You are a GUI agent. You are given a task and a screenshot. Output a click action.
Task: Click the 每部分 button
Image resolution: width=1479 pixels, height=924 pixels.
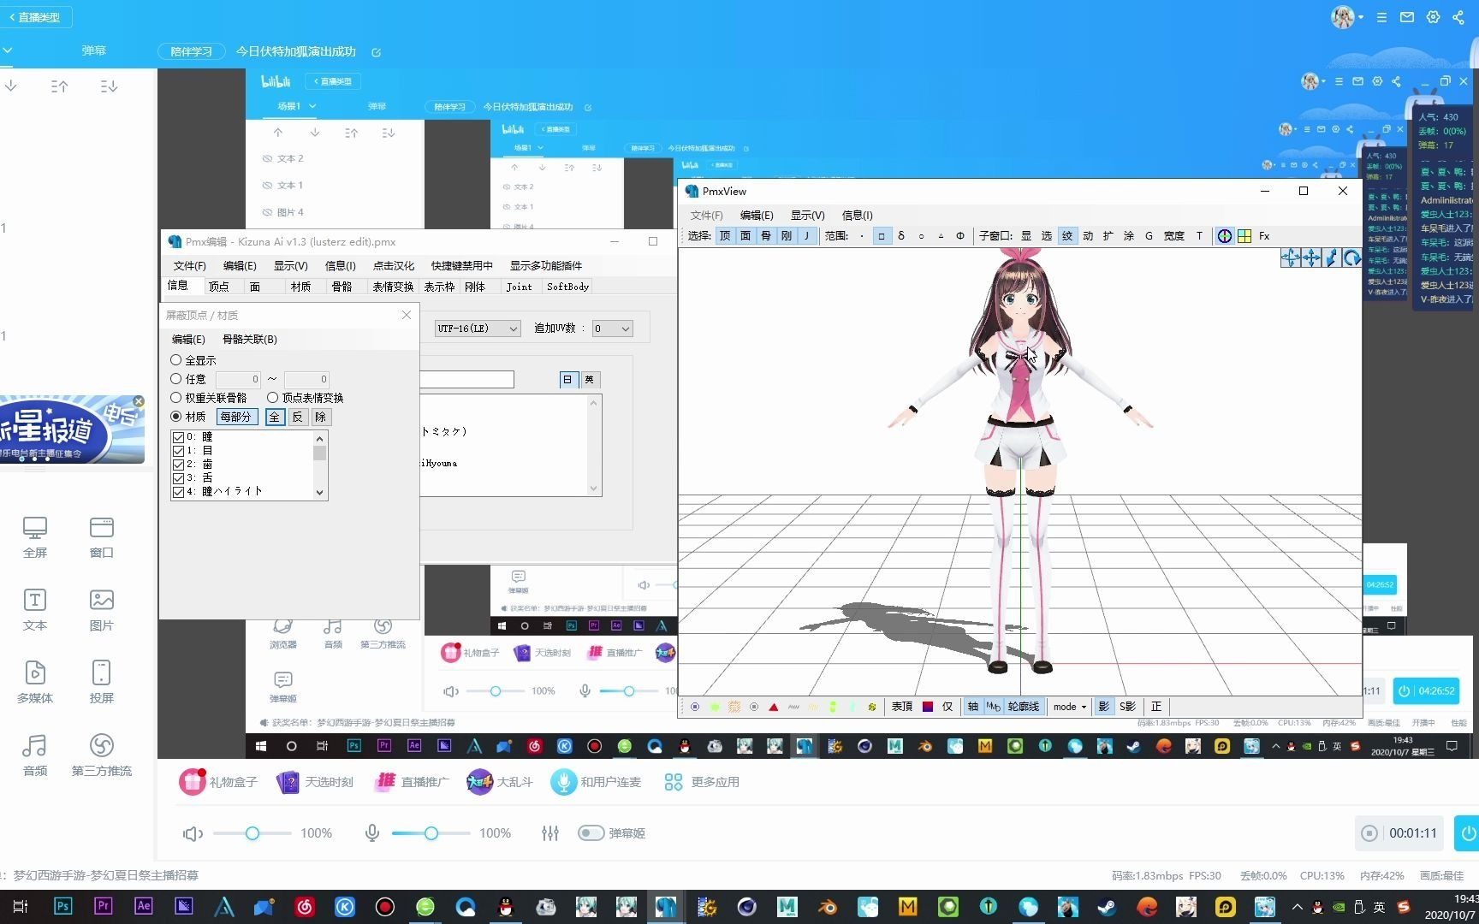[x=236, y=417]
